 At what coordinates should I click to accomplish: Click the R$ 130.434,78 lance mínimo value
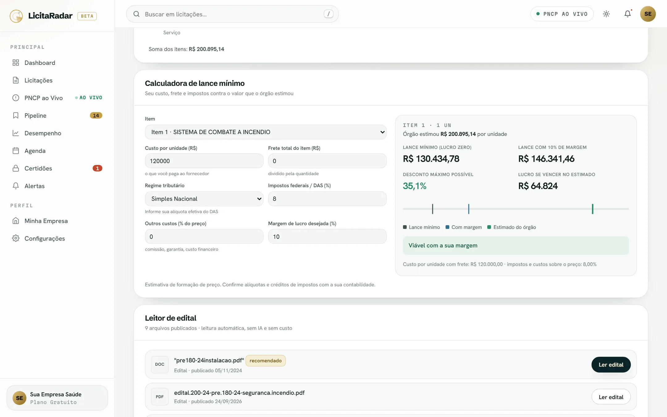coord(431,159)
